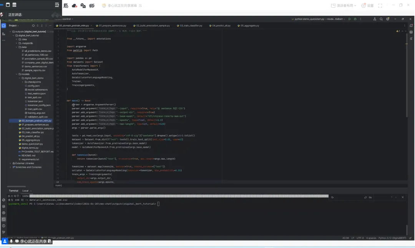Open the Services tool window icon

pyautogui.click(x=4, y=213)
